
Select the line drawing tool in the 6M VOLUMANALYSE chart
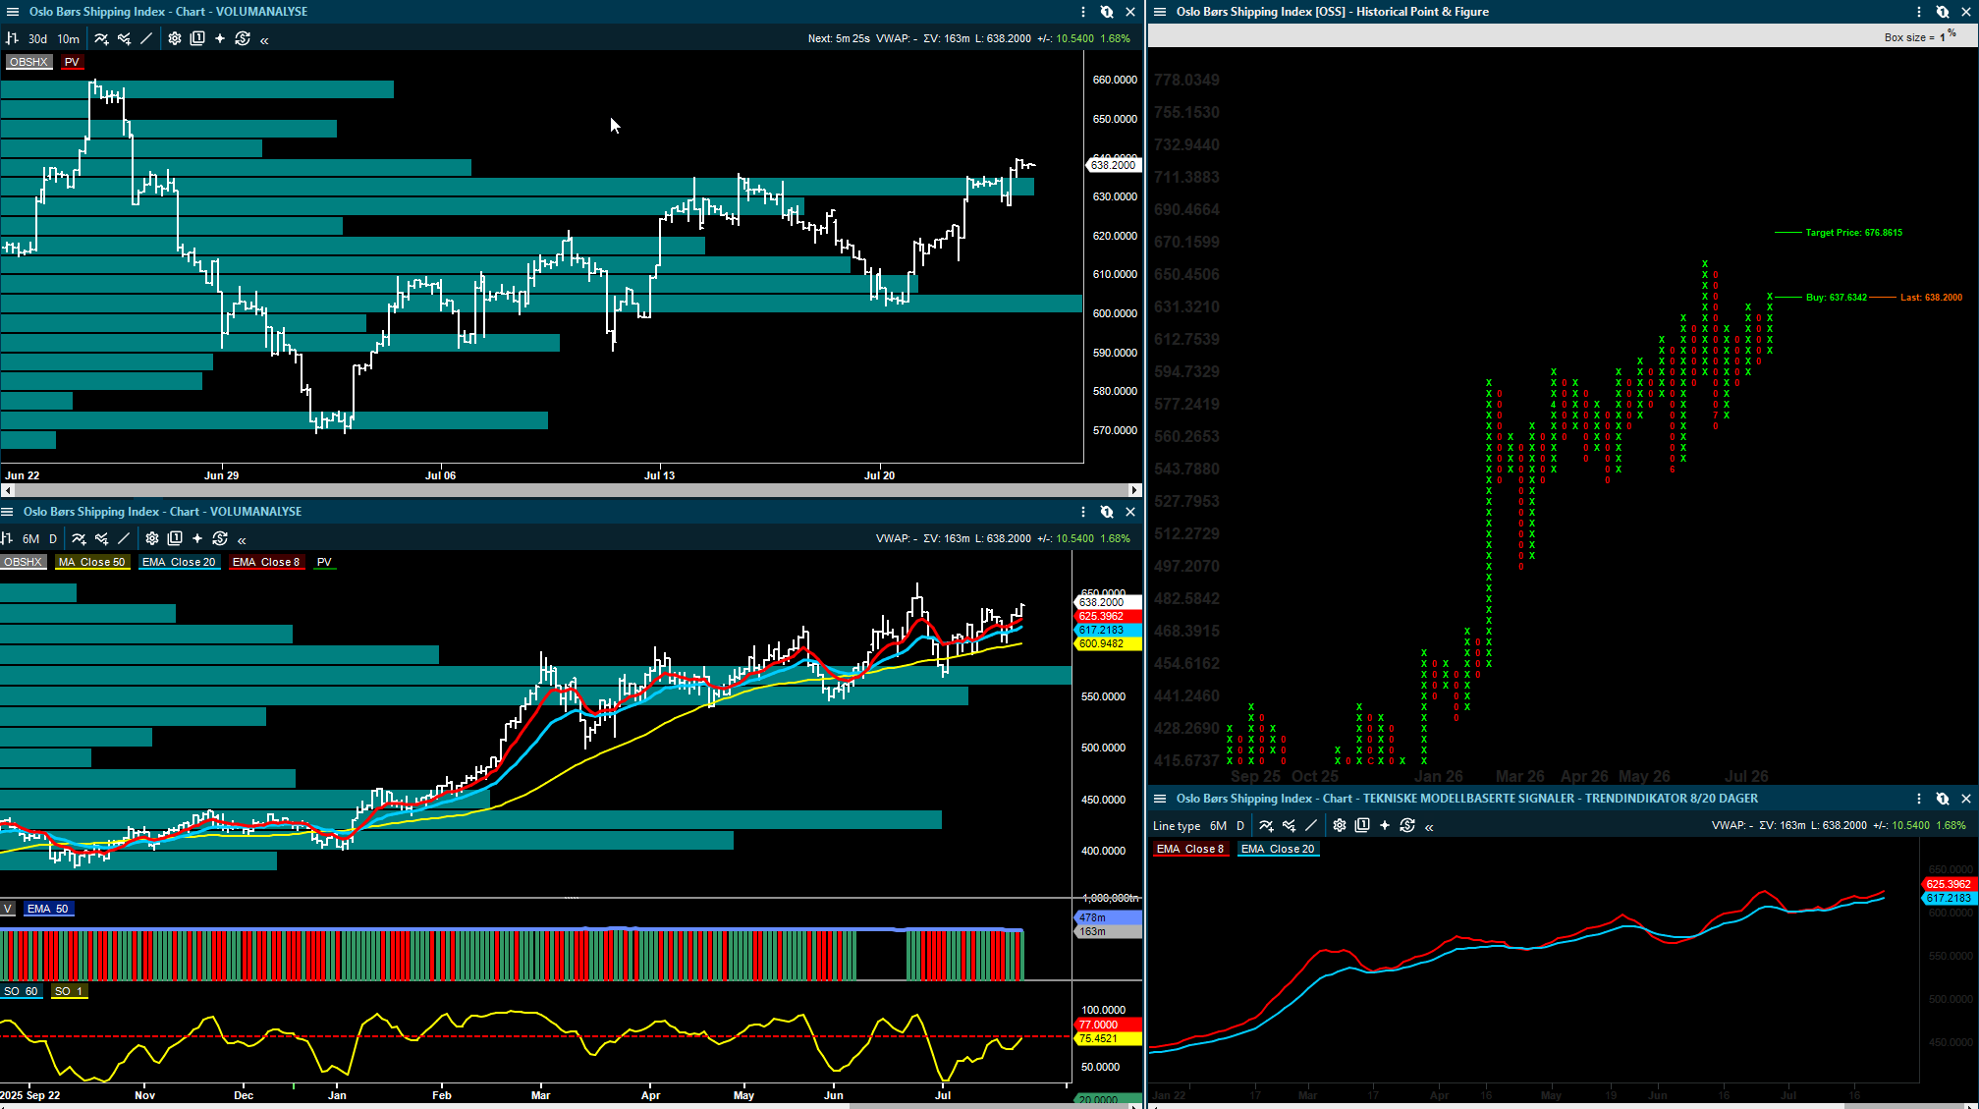tap(124, 538)
